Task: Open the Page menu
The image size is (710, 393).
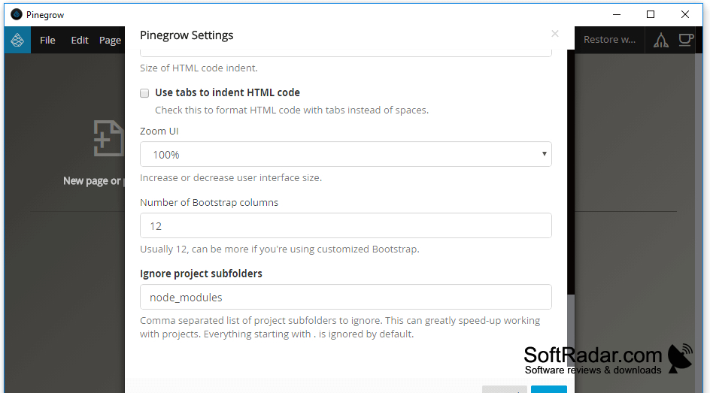Action: pyautogui.click(x=110, y=41)
